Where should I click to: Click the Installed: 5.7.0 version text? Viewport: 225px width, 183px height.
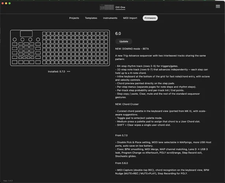[56, 71]
